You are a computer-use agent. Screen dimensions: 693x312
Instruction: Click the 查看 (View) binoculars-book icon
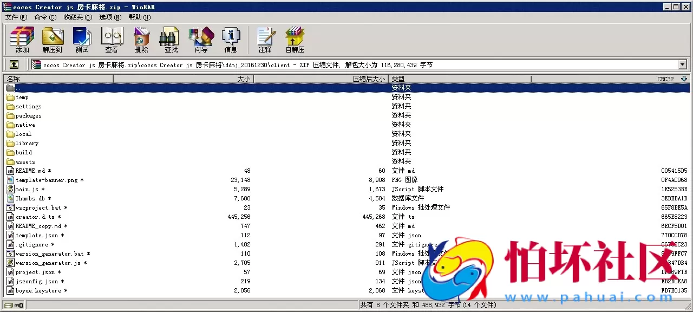(112, 40)
